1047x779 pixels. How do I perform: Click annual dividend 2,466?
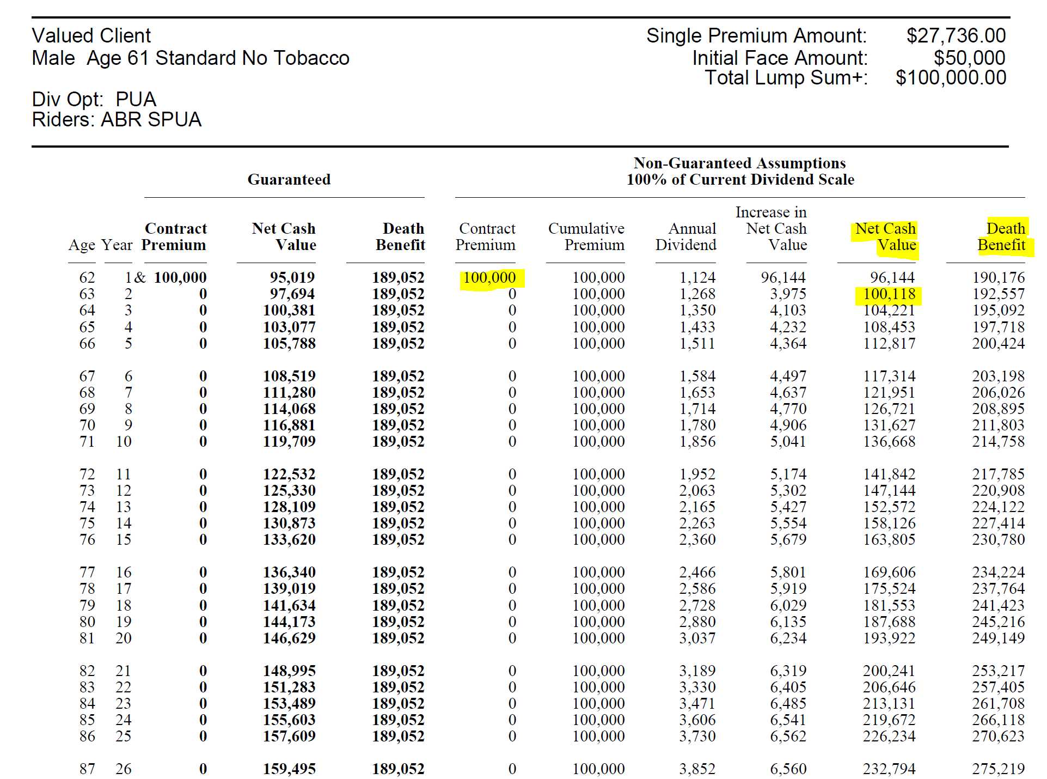[x=697, y=572]
